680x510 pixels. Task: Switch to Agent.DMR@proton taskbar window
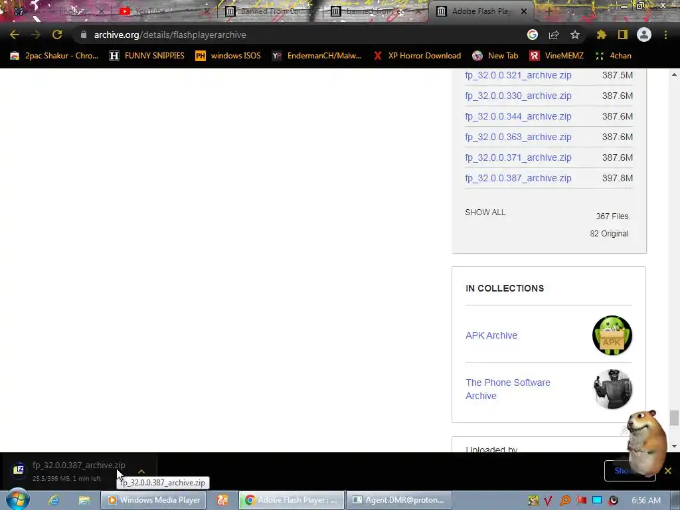click(x=399, y=500)
